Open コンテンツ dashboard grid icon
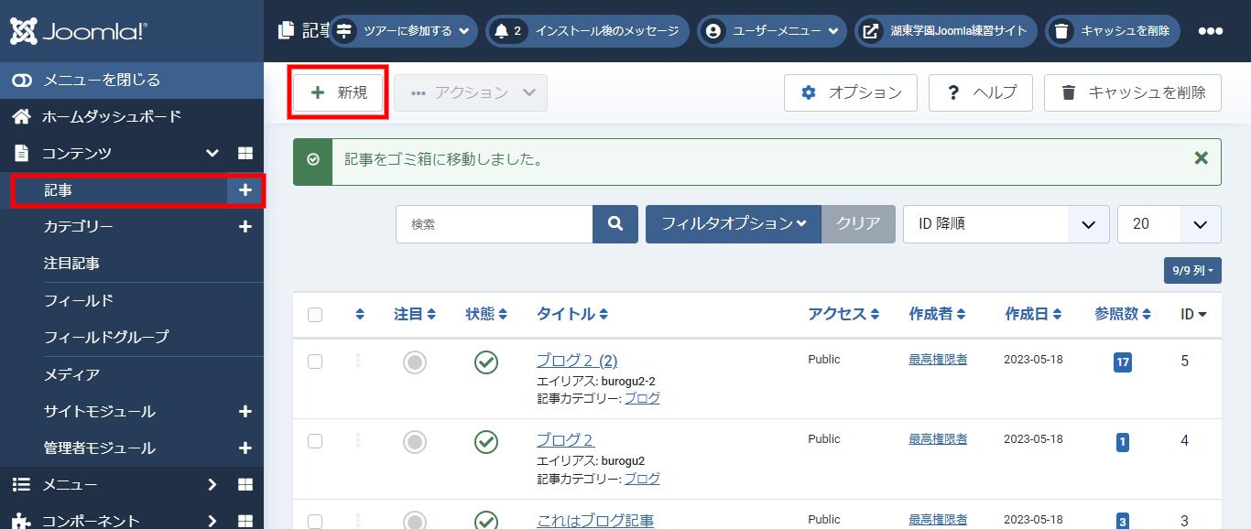Viewport: 1251px width, 529px height. [245, 153]
